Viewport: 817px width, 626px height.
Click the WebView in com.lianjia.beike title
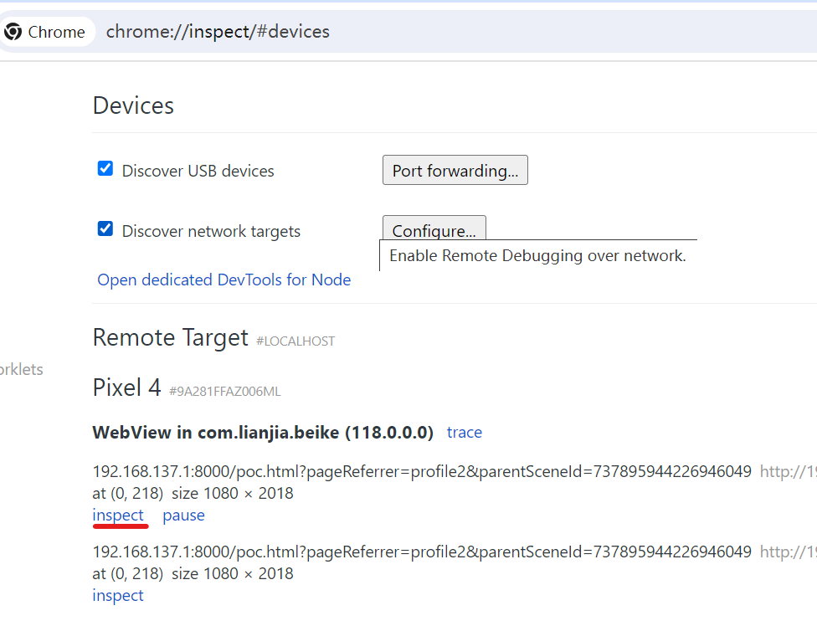(x=263, y=432)
